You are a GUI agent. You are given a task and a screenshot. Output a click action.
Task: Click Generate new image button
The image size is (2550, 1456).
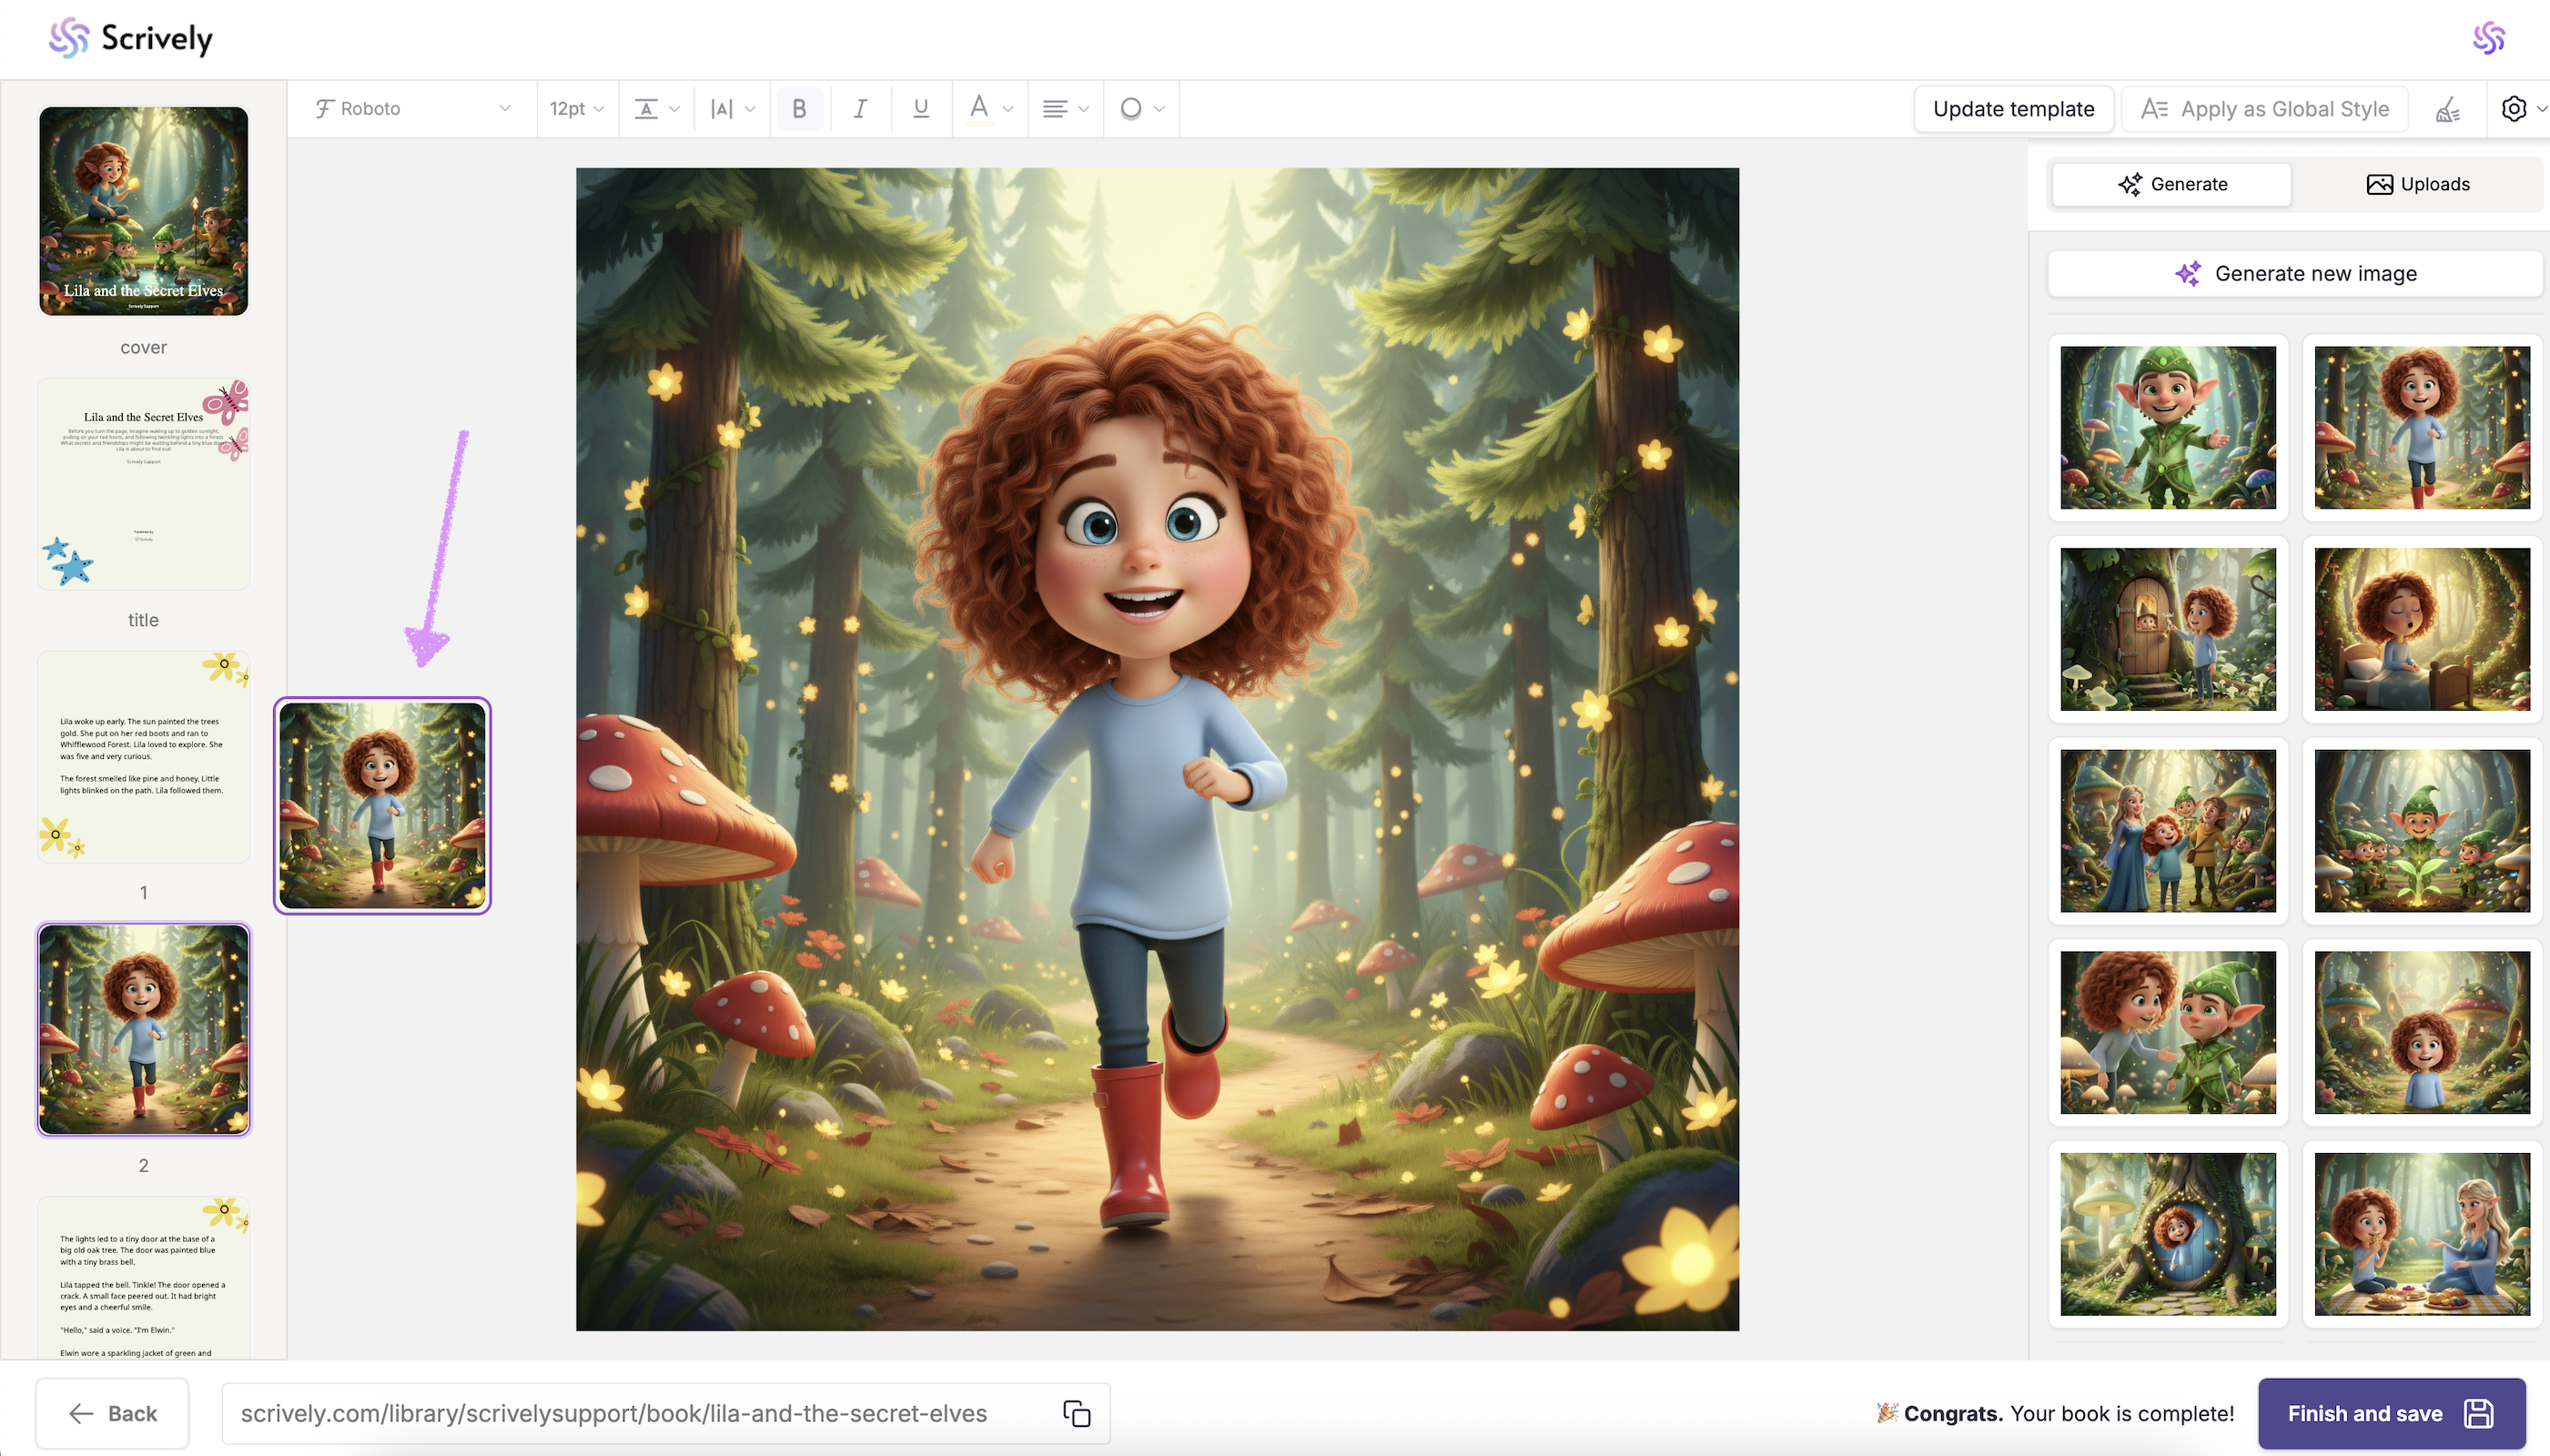point(2295,273)
